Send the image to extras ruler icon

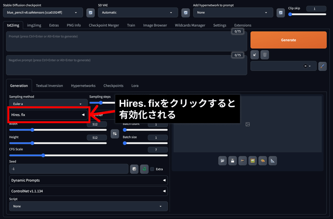pyautogui.click(x=273, y=161)
